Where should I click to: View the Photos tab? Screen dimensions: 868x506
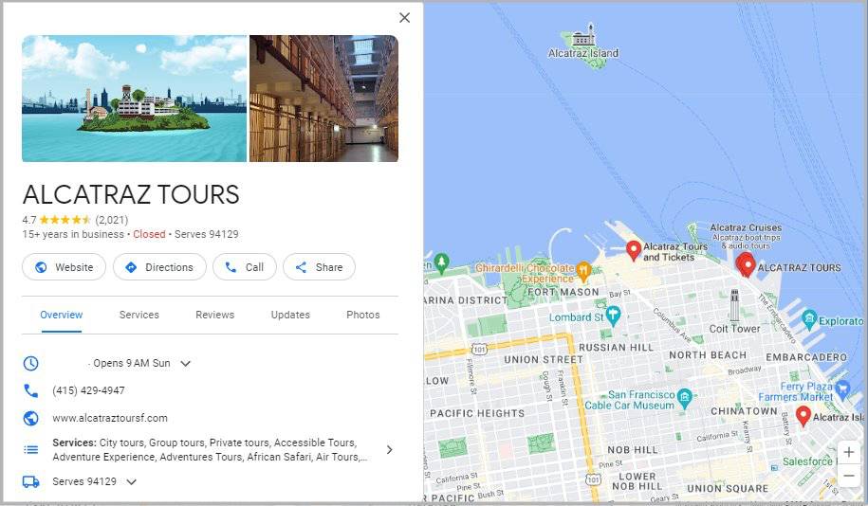click(x=363, y=315)
